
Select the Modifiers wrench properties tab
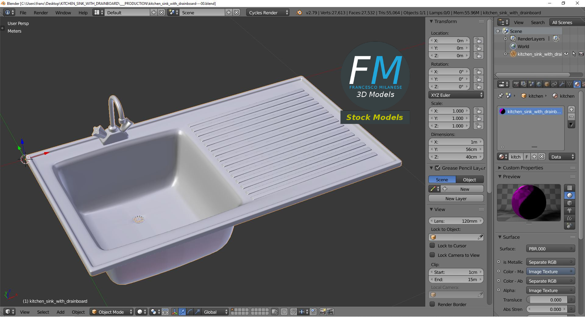(562, 84)
